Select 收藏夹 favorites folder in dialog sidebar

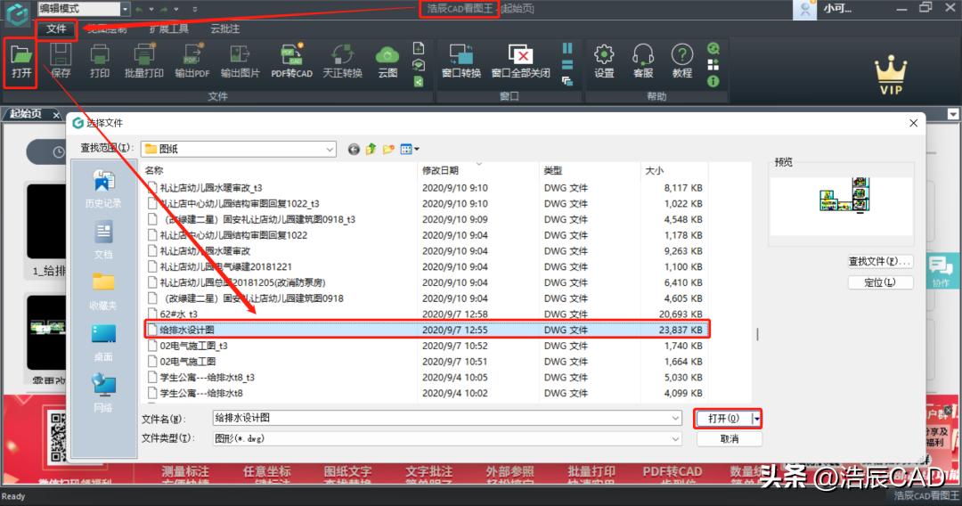(x=103, y=292)
